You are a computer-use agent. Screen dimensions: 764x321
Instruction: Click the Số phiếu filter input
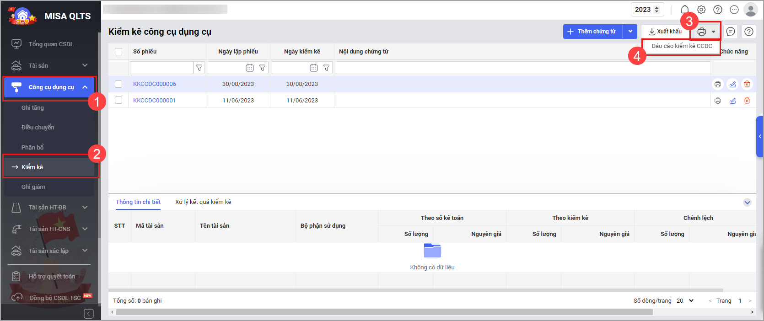point(161,68)
